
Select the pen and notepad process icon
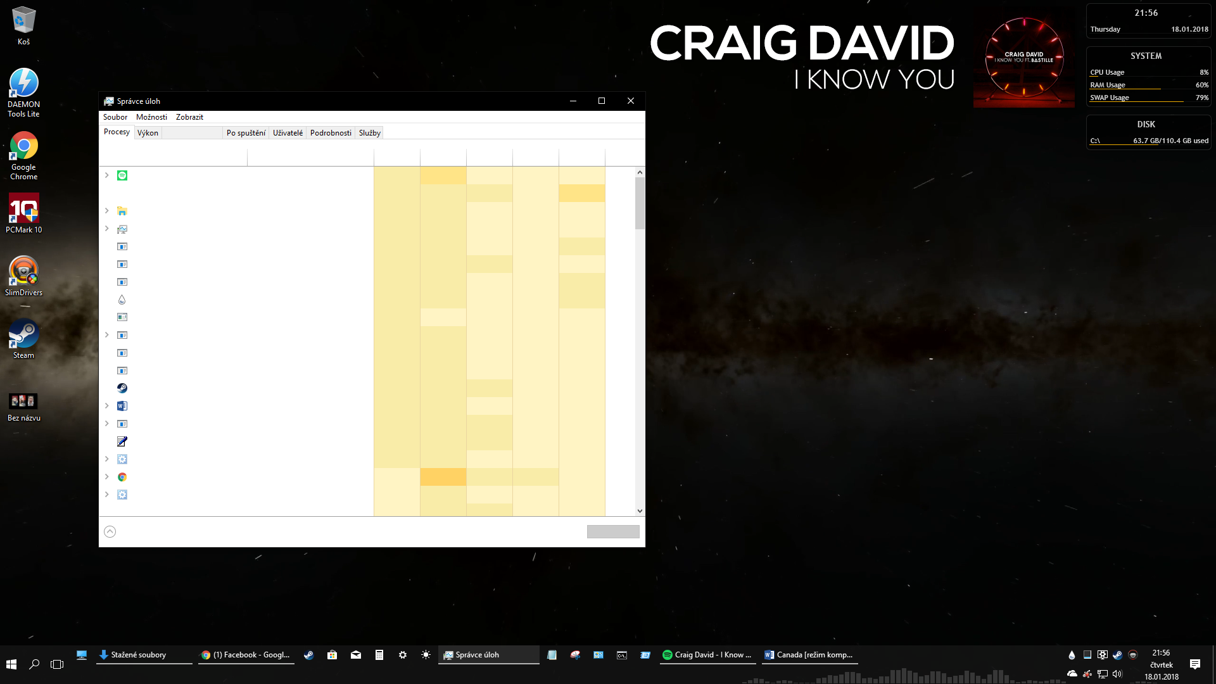point(122,441)
